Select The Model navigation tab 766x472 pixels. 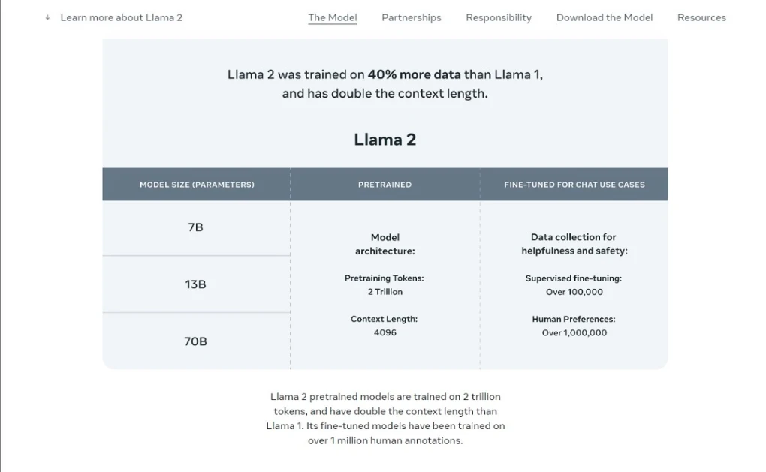pos(332,17)
